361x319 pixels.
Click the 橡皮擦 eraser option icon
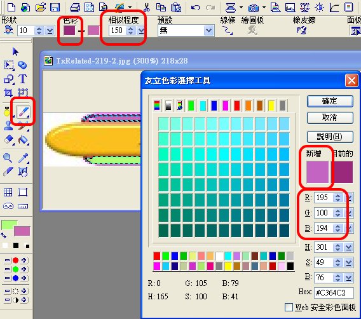302,30
